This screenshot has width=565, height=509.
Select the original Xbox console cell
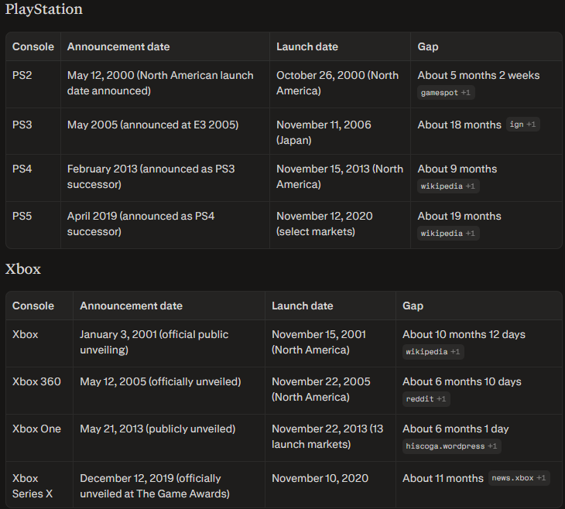click(x=39, y=343)
